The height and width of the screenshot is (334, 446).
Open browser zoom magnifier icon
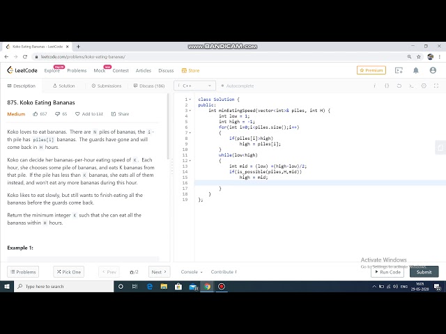point(409,57)
